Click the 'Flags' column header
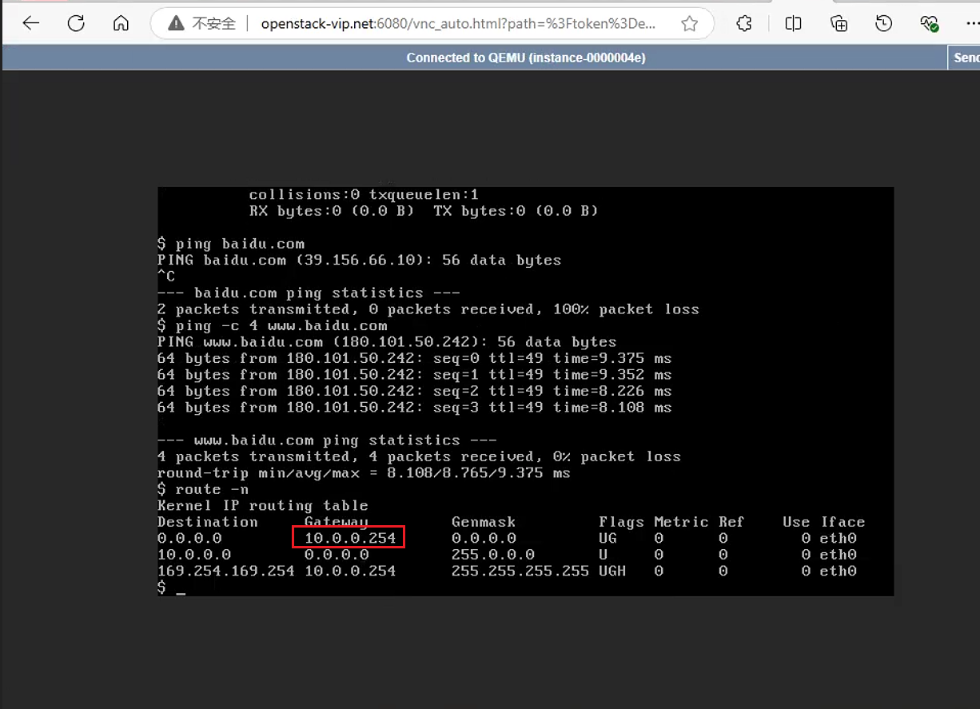The image size is (980, 709). 621,522
